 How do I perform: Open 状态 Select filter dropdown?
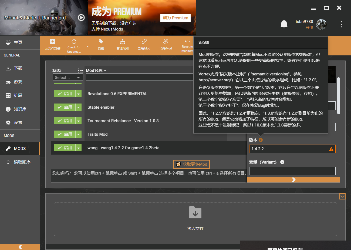[68, 78]
